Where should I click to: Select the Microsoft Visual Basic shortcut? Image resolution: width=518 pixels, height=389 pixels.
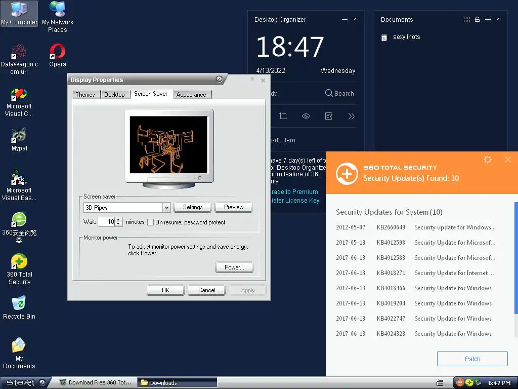pyautogui.click(x=19, y=186)
